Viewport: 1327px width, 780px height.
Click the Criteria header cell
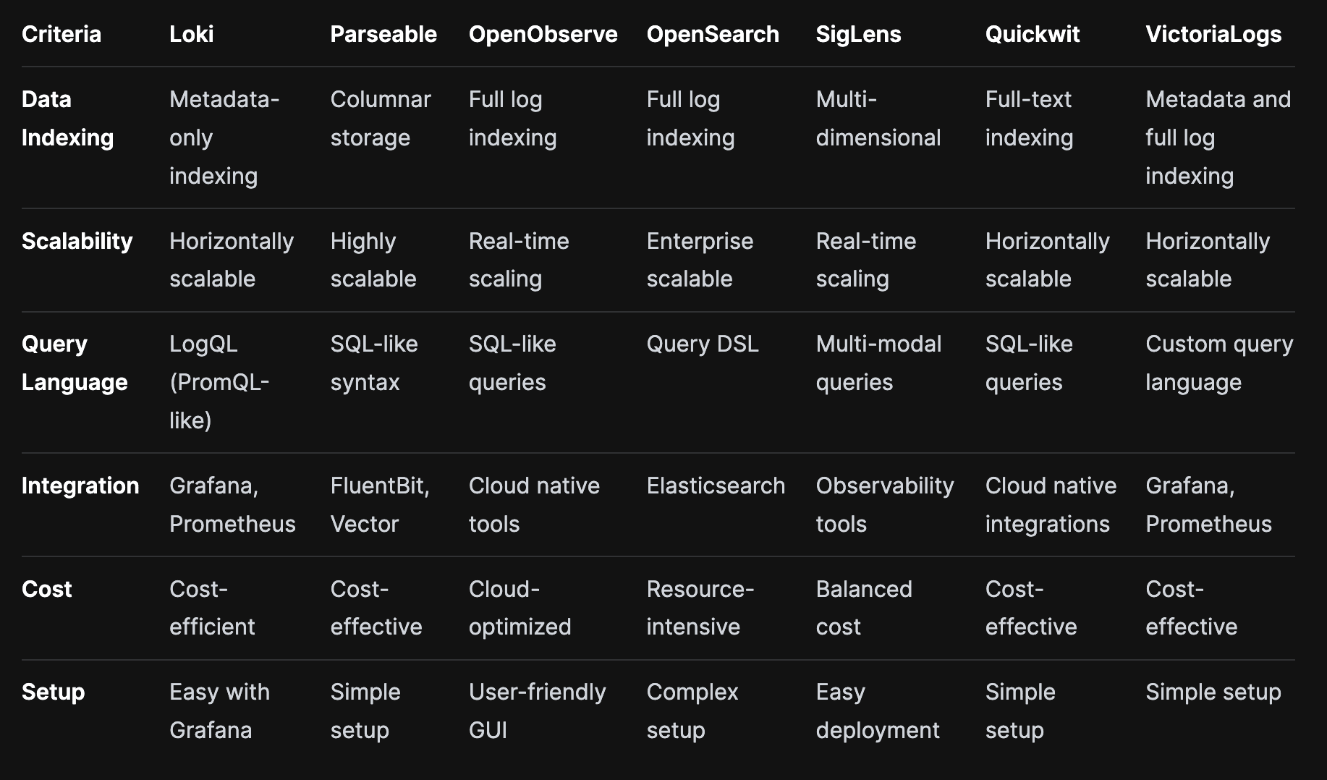62,34
